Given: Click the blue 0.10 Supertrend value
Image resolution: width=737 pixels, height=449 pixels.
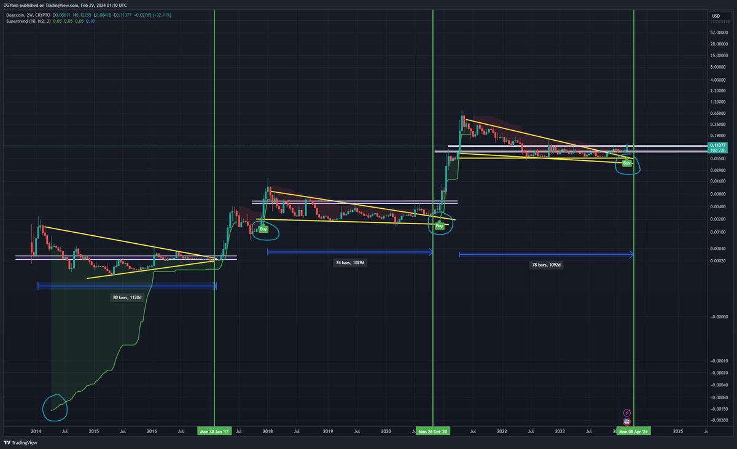Looking at the screenshot, I should [x=90, y=21].
